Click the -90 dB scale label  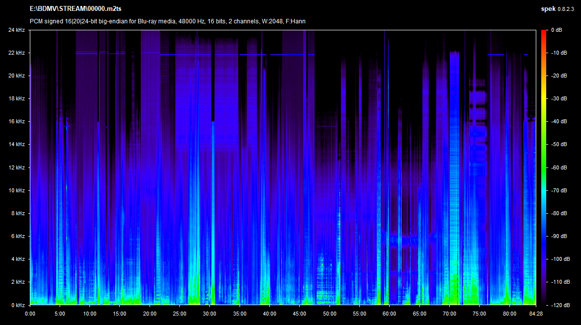click(x=558, y=236)
